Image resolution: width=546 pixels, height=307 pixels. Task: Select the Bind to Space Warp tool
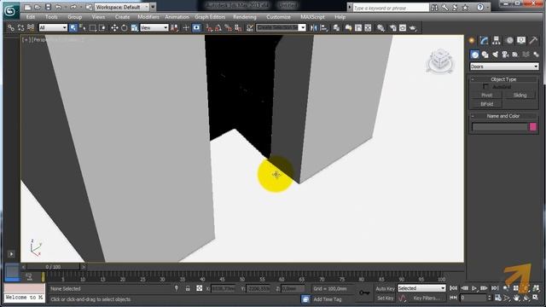(31, 28)
